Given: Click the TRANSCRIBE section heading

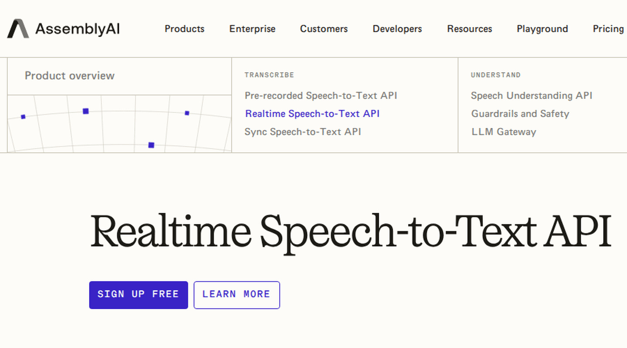Looking at the screenshot, I should pos(270,75).
